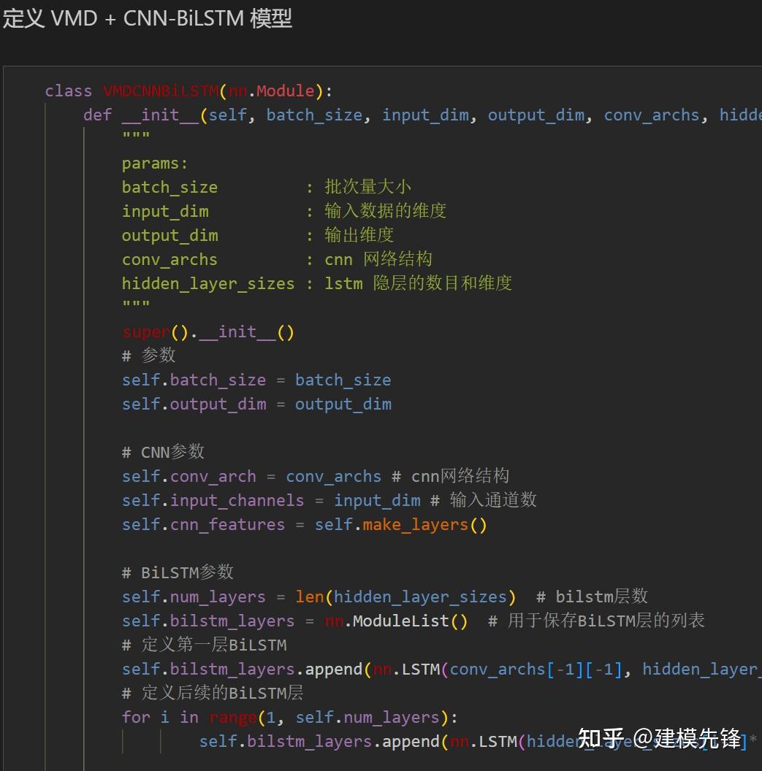Click the # CNN参数 comment

point(162,452)
